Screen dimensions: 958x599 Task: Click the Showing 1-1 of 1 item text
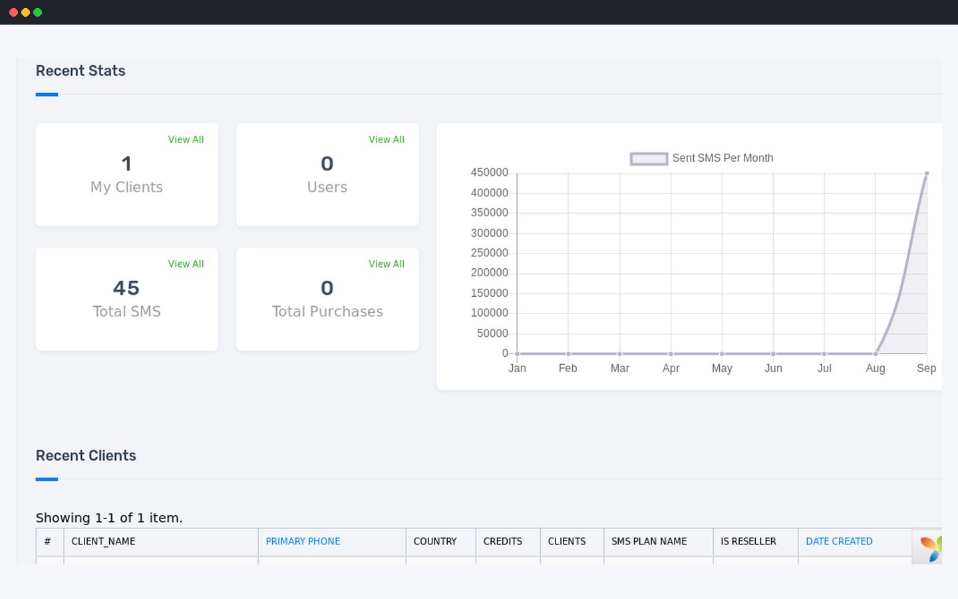pos(109,518)
